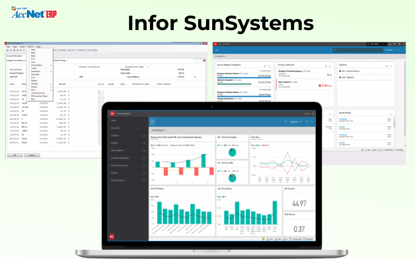Click the AR Over Due Invoices pie chart
Viewport: 415px width, 259px height.
click(x=232, y=152)
